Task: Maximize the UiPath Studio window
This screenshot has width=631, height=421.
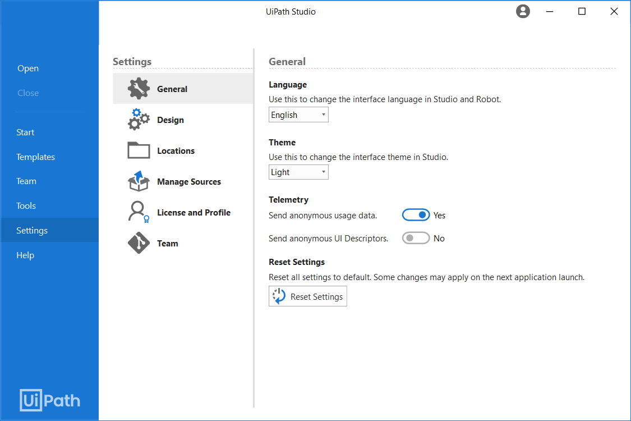Action: 582,11
